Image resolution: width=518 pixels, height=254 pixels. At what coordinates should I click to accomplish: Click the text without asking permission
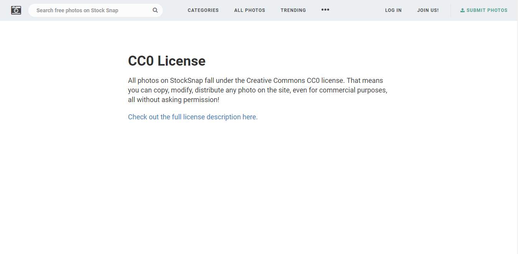coord(178,100)
